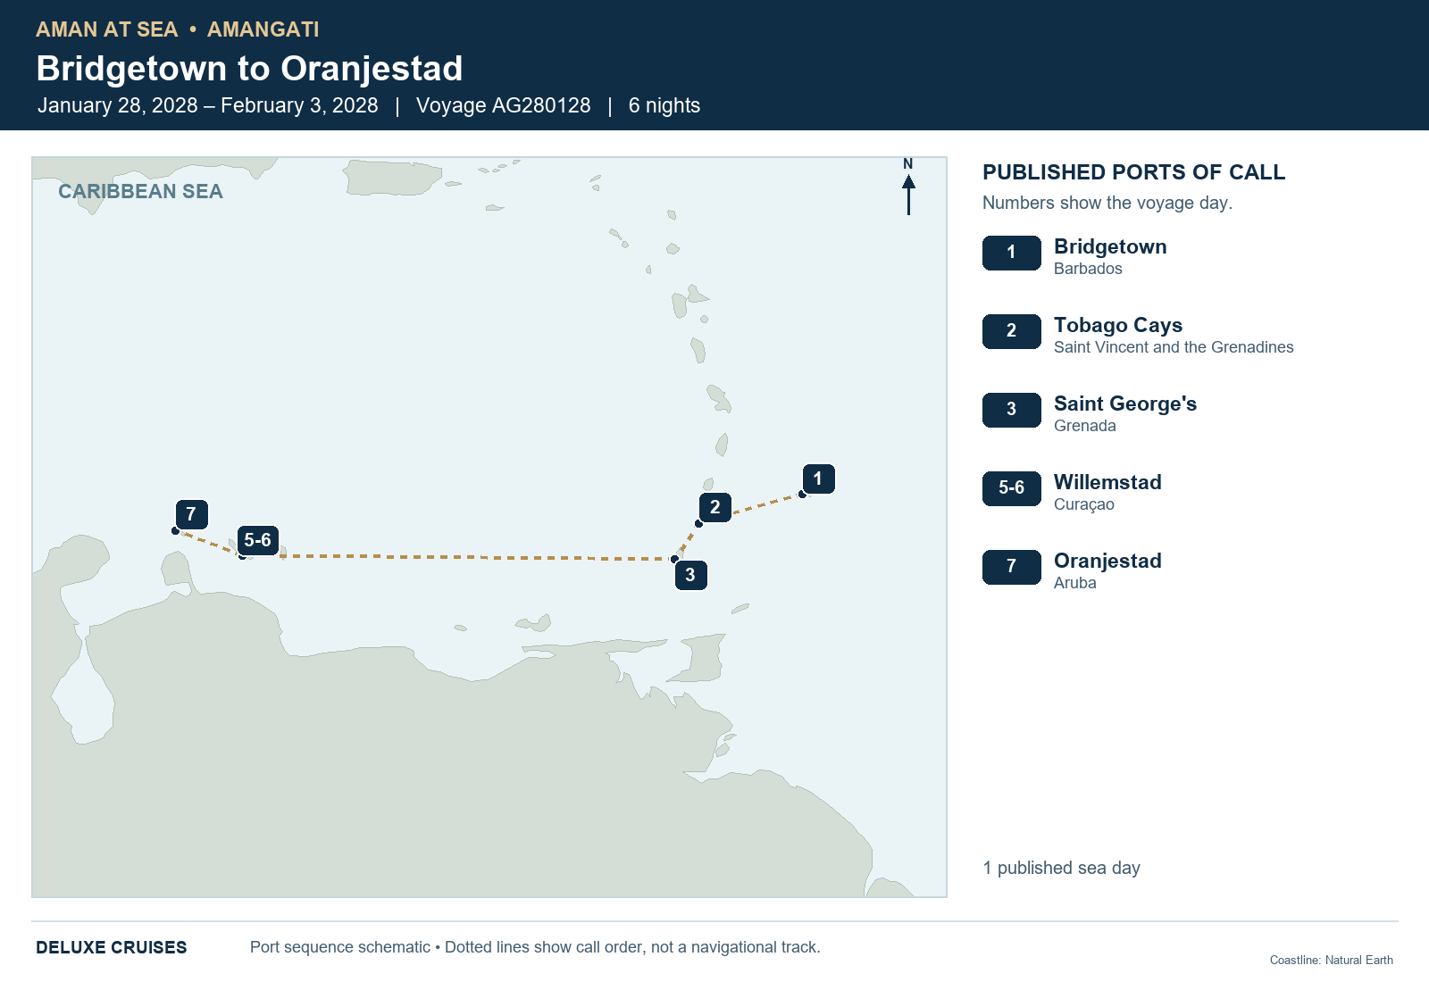Click the Barbados country label

click(x=1088, y=269)
